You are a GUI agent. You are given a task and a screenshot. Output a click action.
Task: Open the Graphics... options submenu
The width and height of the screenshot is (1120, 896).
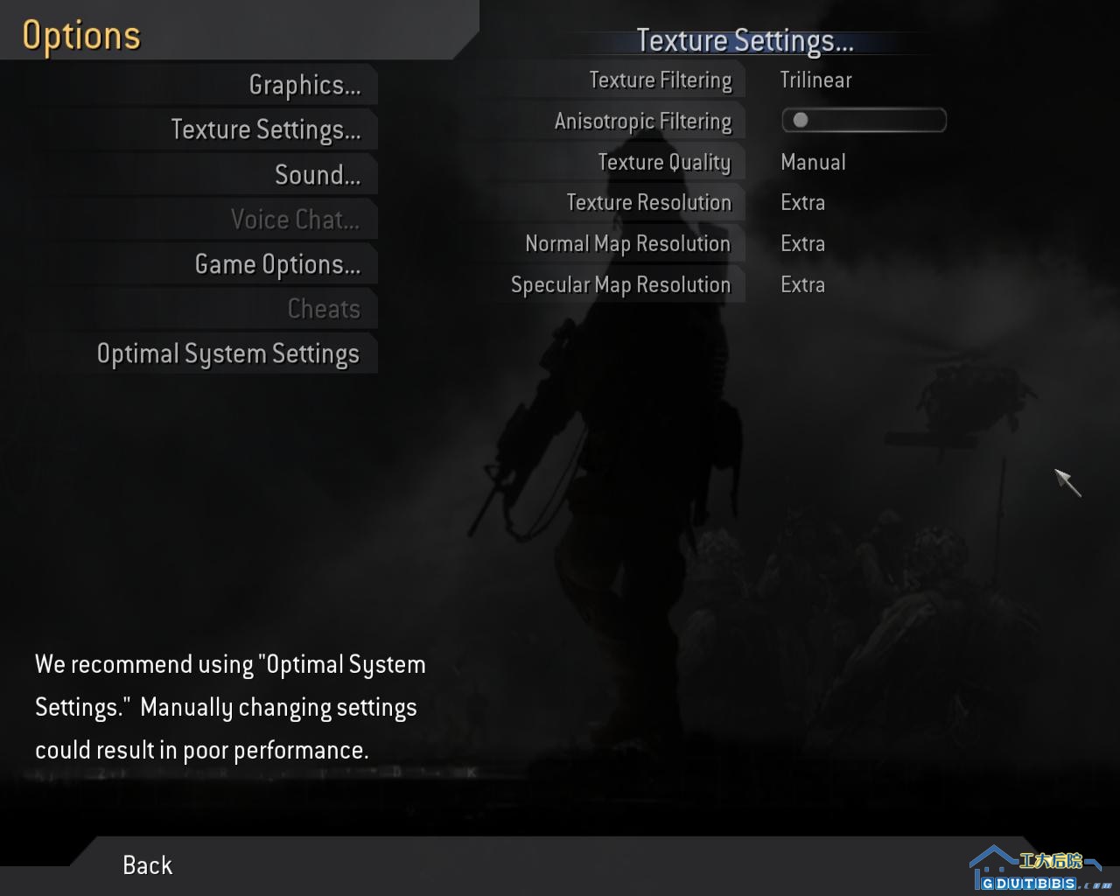pos(304,85)
